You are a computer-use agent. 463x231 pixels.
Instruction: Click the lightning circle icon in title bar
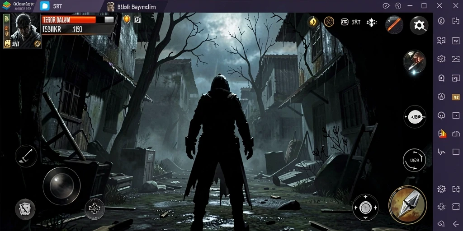point(398,6)
